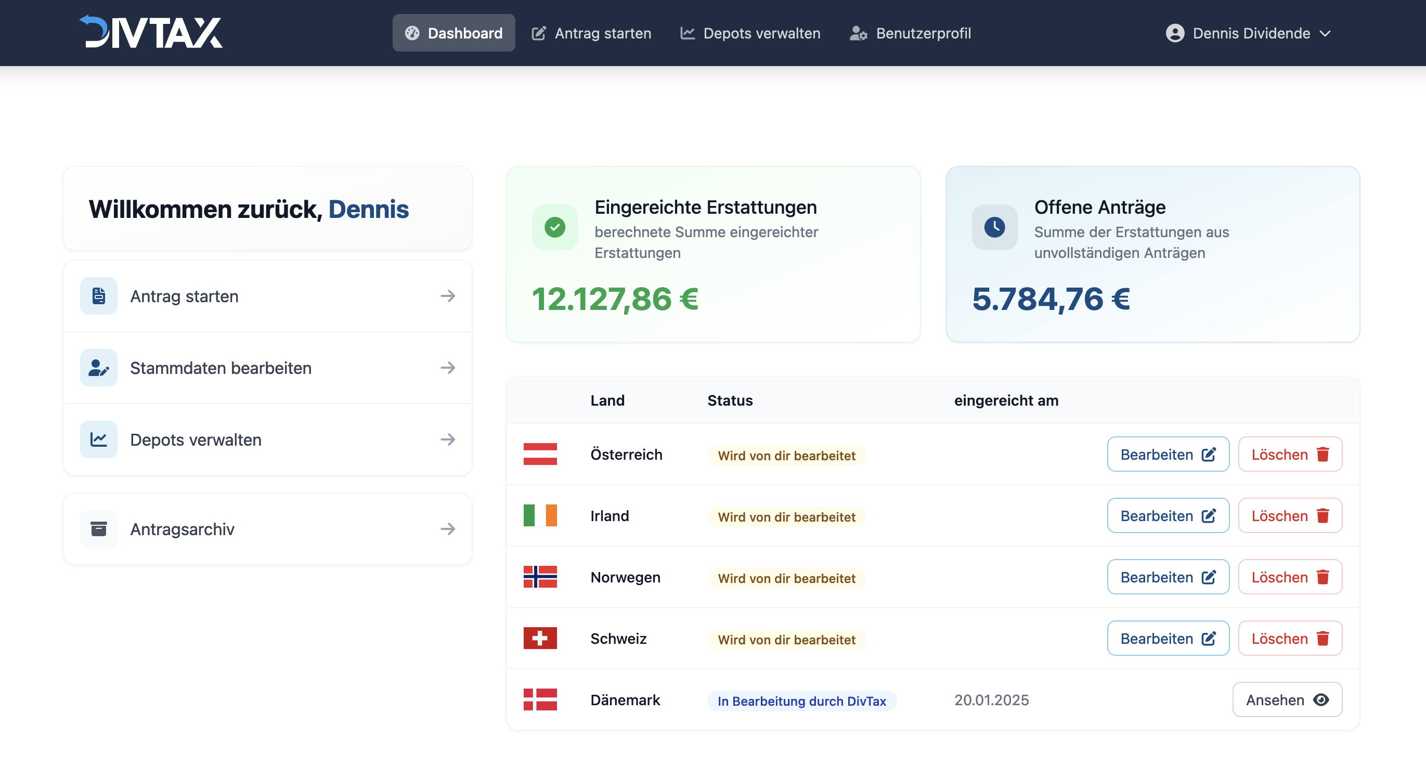Image resolution: width=1426 pixels, height=778 pixels.
Task: Click the DivTax logo
Action: pyautogui.click(x=151, y=33)
